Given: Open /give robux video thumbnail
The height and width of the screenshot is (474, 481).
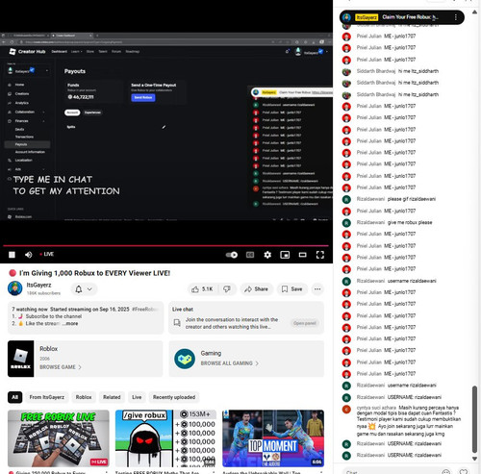Looking at the screenshot, I should (x=165, y=438).
